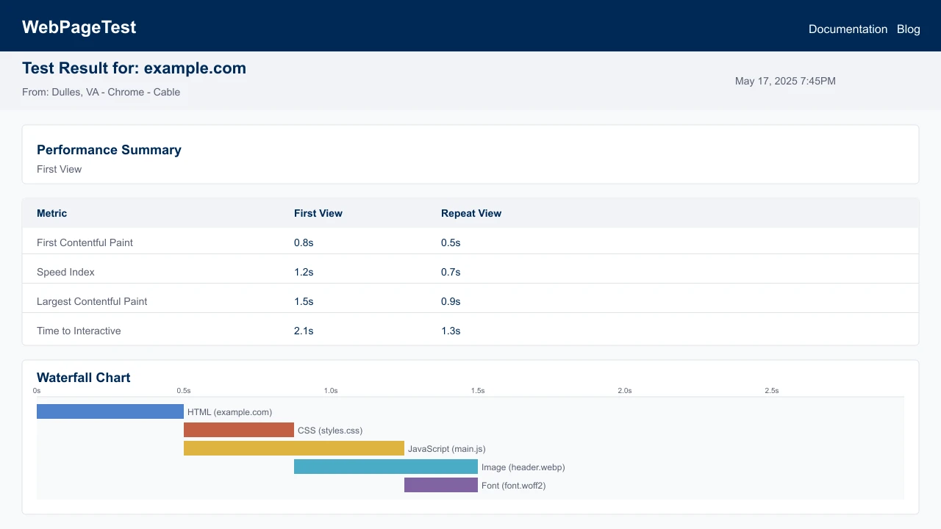Click First Contentful Paint first view value 0.8s
Screen dimensions: 941x529
click(304, 242)
